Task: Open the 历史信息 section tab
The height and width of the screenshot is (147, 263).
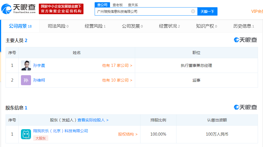Action: (243, 26)
